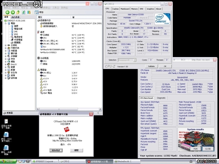Viewport: 219px width, 164px height.
Task: Click the Intel Celeron logo in CPU-Z
Action: coord(162,19)
